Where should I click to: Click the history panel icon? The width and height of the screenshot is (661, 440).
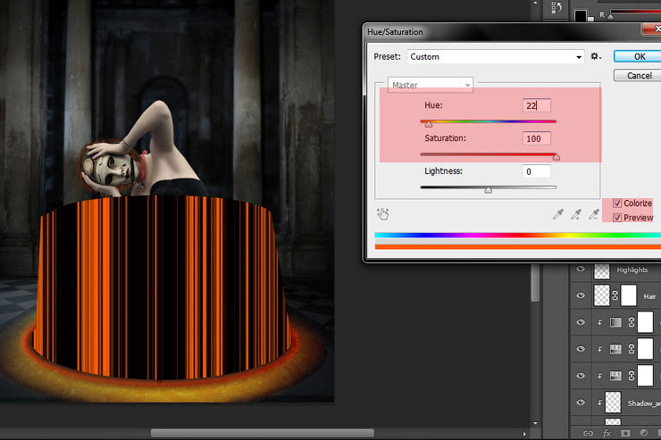(557, 9)
